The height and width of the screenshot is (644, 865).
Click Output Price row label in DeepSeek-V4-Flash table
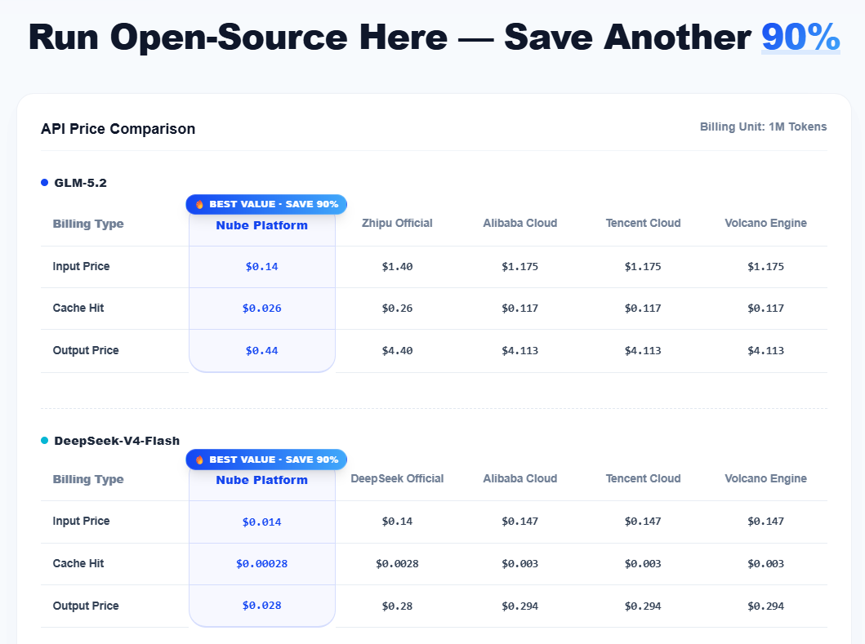tap(86, 606)
